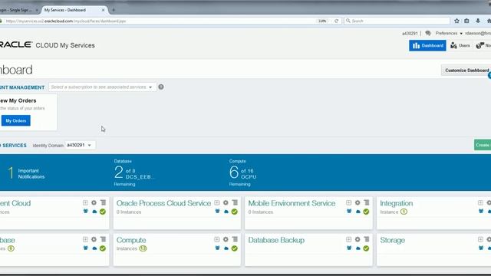Click green status check on Compute card
The image size is (491, 276).
coord(235,248)
